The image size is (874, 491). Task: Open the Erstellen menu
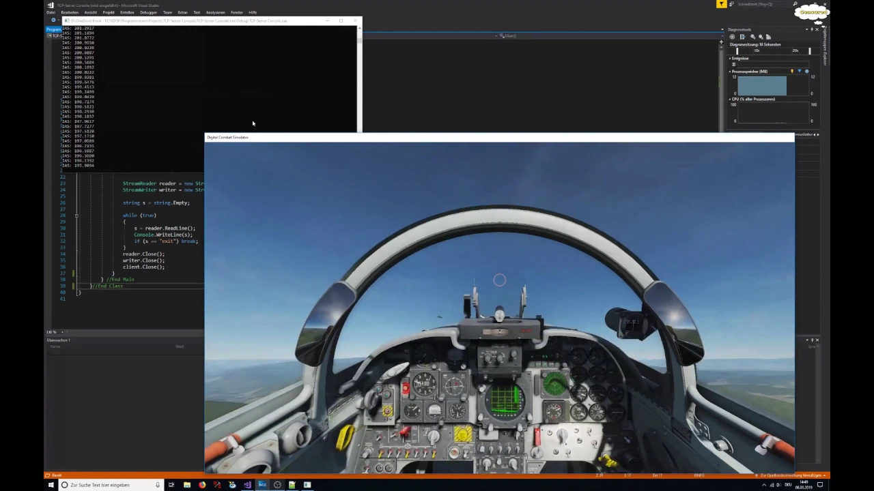pyautogui.click(x=127, y=12)
